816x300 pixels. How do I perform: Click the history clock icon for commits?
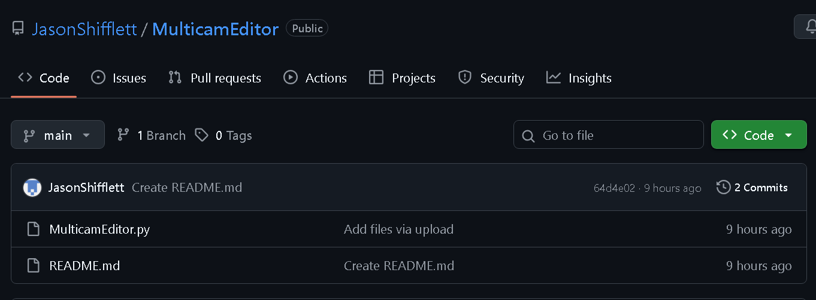tap(723, 188)
